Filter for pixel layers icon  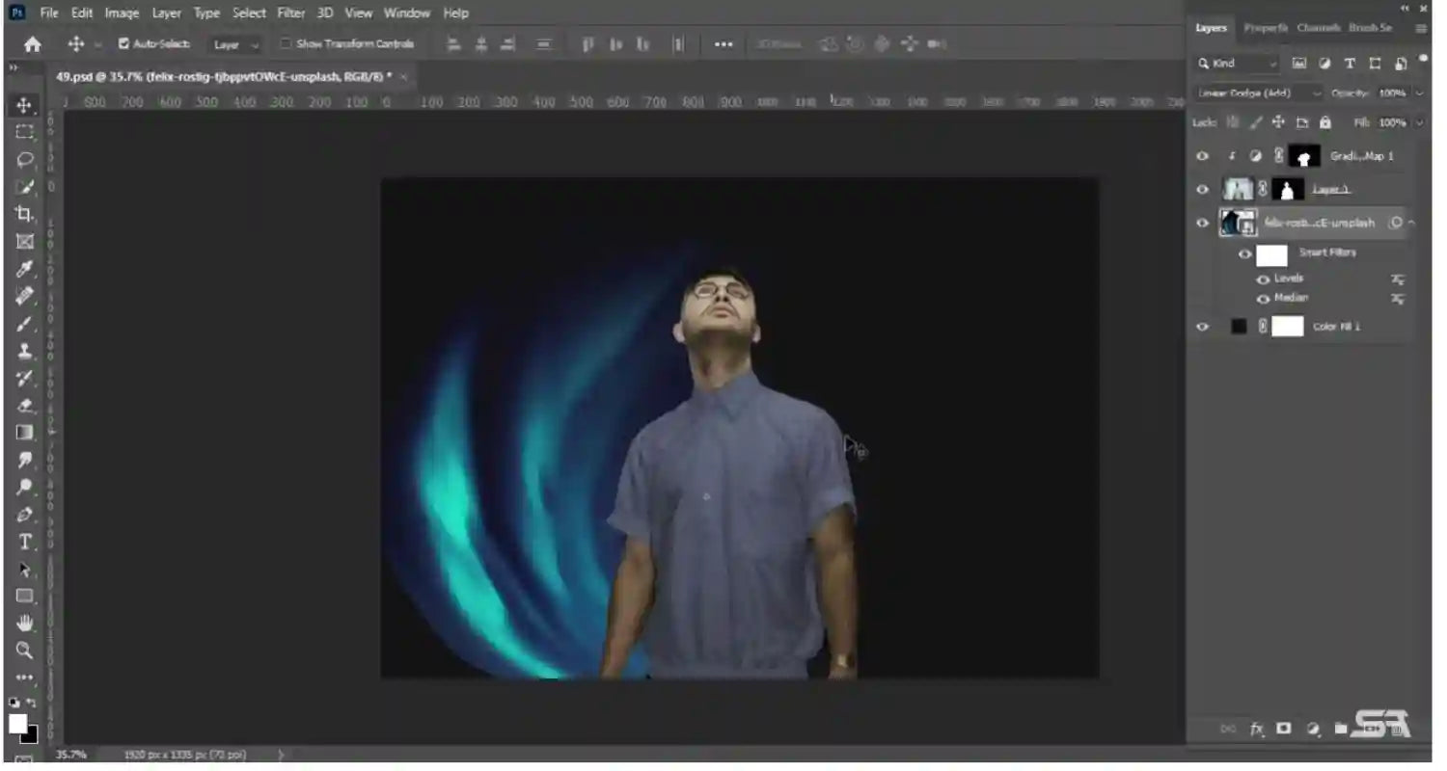[x=1299, y=64]
